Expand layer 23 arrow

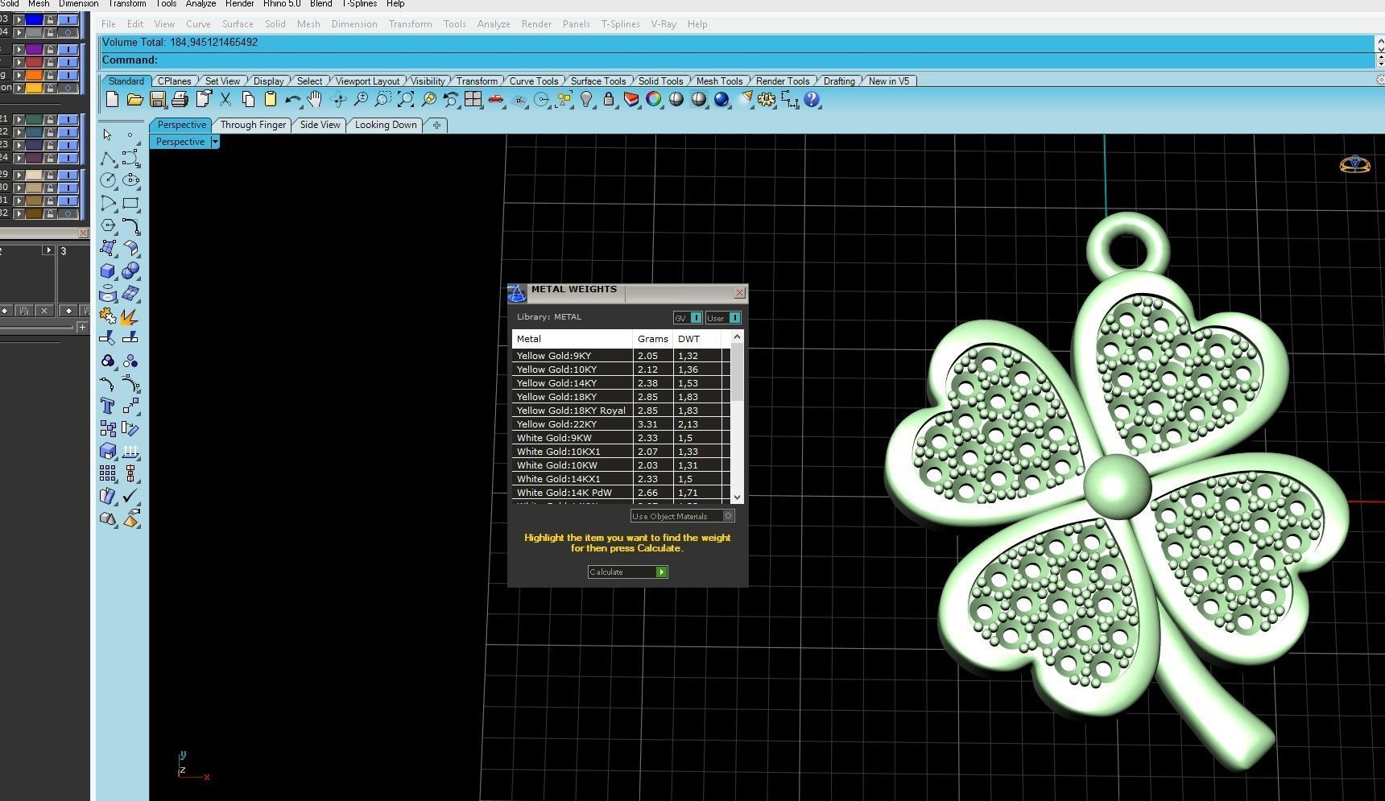[19, 145]
